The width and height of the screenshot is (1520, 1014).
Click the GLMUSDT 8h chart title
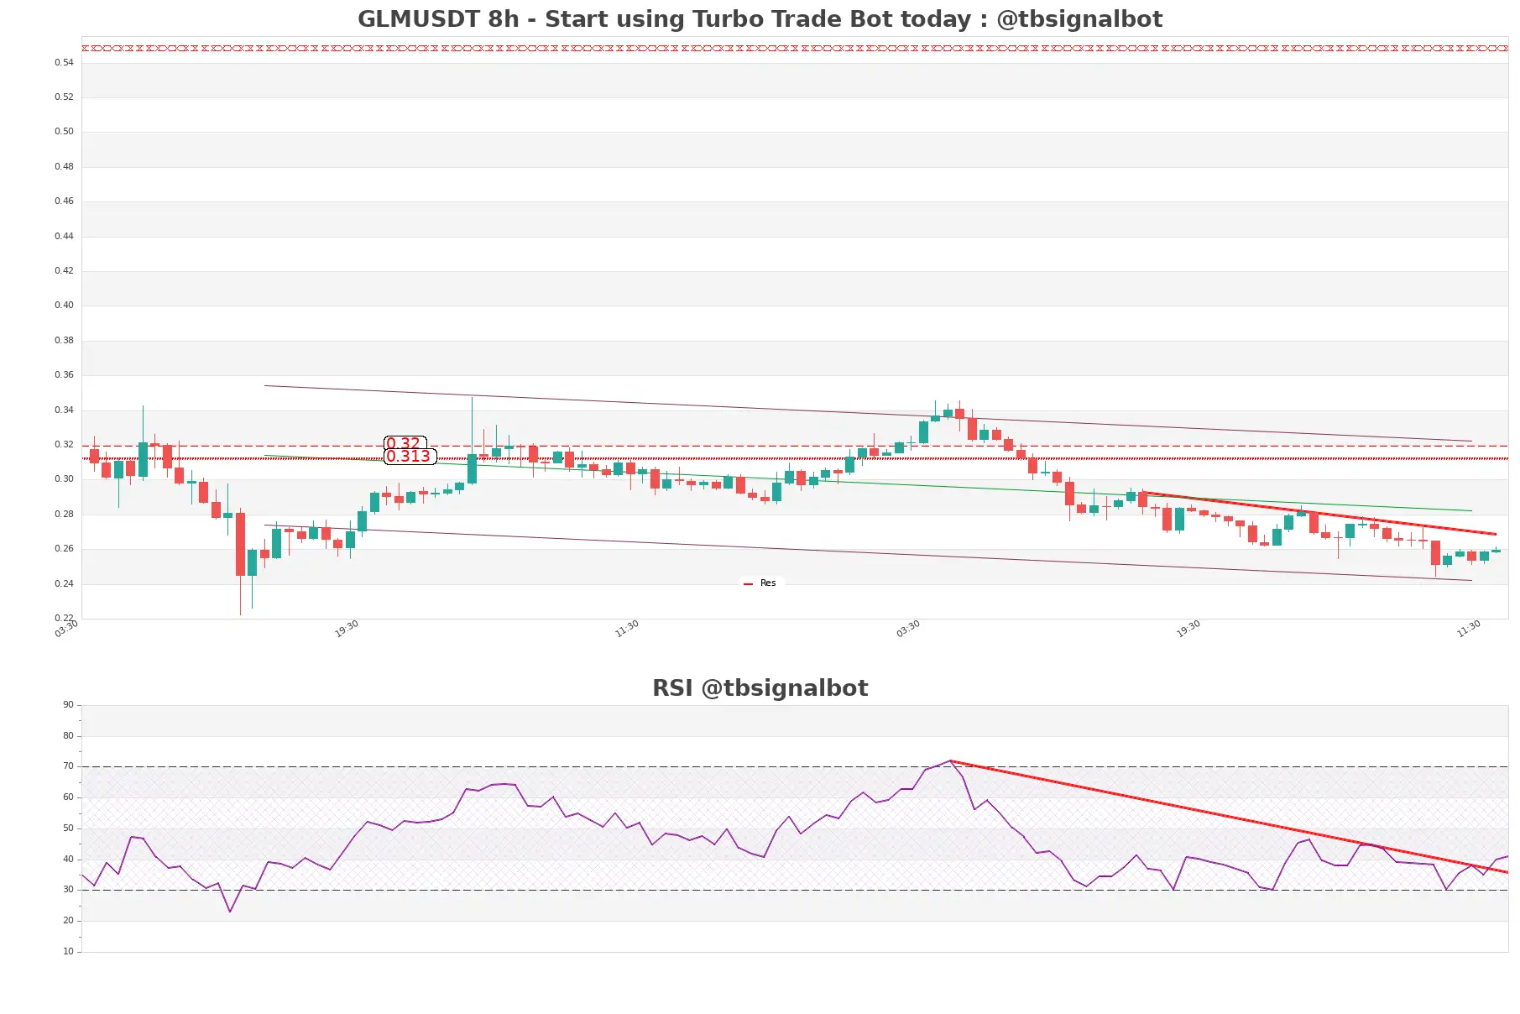(760, 19)
